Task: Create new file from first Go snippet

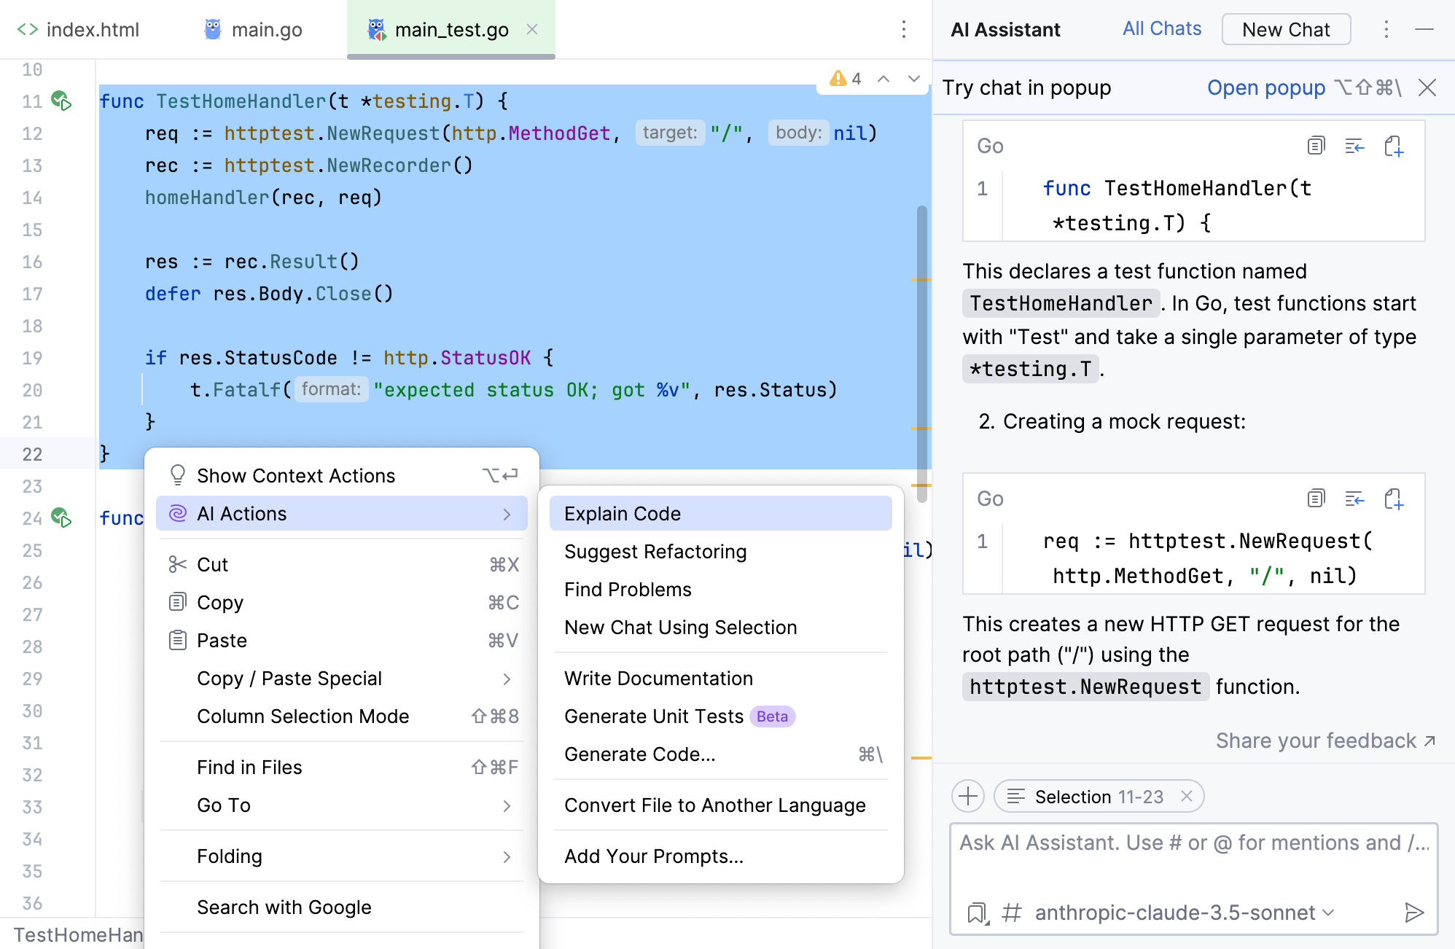Action: [x=1393, y=146]
